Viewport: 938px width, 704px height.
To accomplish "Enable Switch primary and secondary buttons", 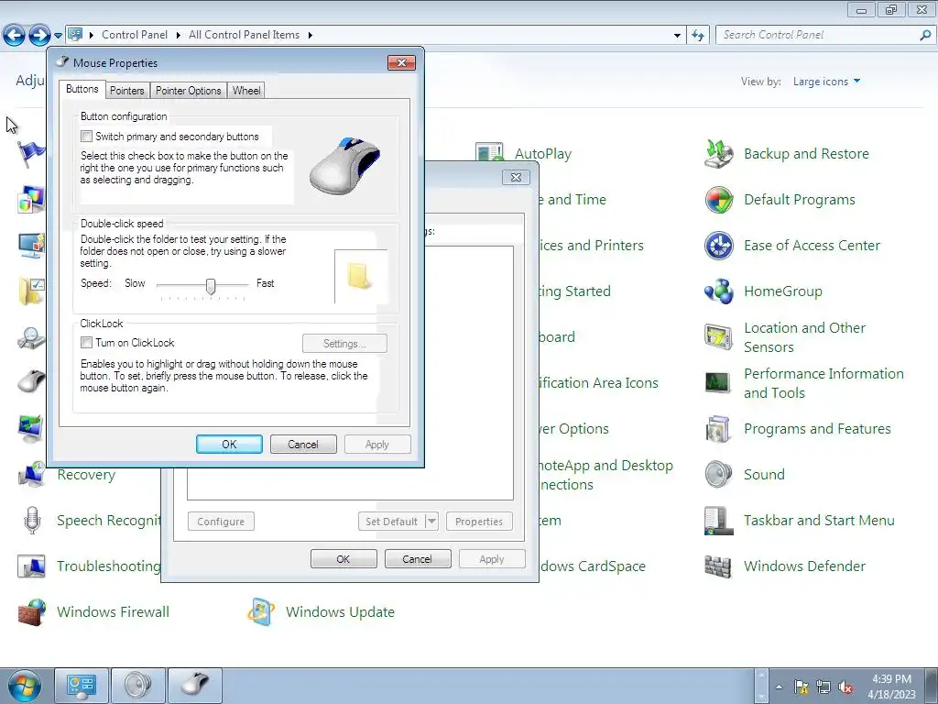I will (87, 137).
